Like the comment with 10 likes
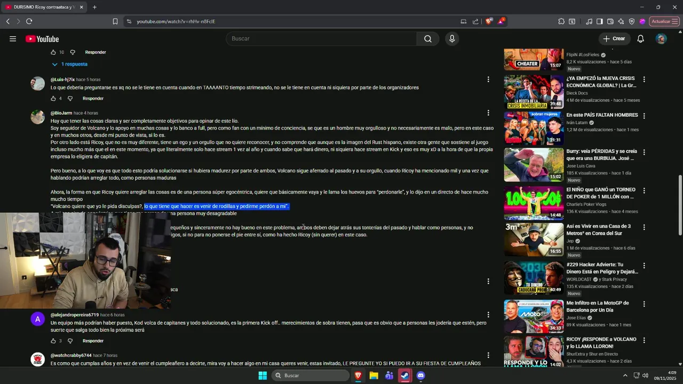 click(53, 52)
